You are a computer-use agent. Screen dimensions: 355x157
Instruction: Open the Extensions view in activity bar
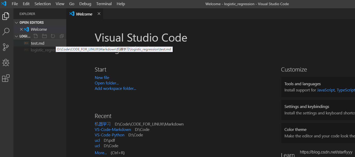click(x=6, y=78)
